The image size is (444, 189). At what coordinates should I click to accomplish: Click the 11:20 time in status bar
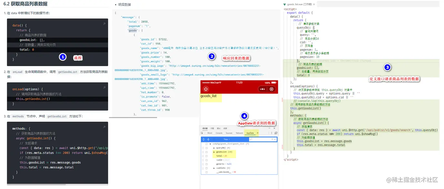[x=239, y=83]
